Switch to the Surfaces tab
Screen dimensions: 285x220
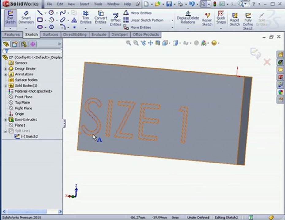click(50, 35)
